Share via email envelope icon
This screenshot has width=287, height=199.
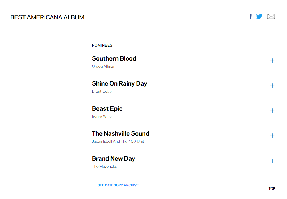click(x=271, y=16)
